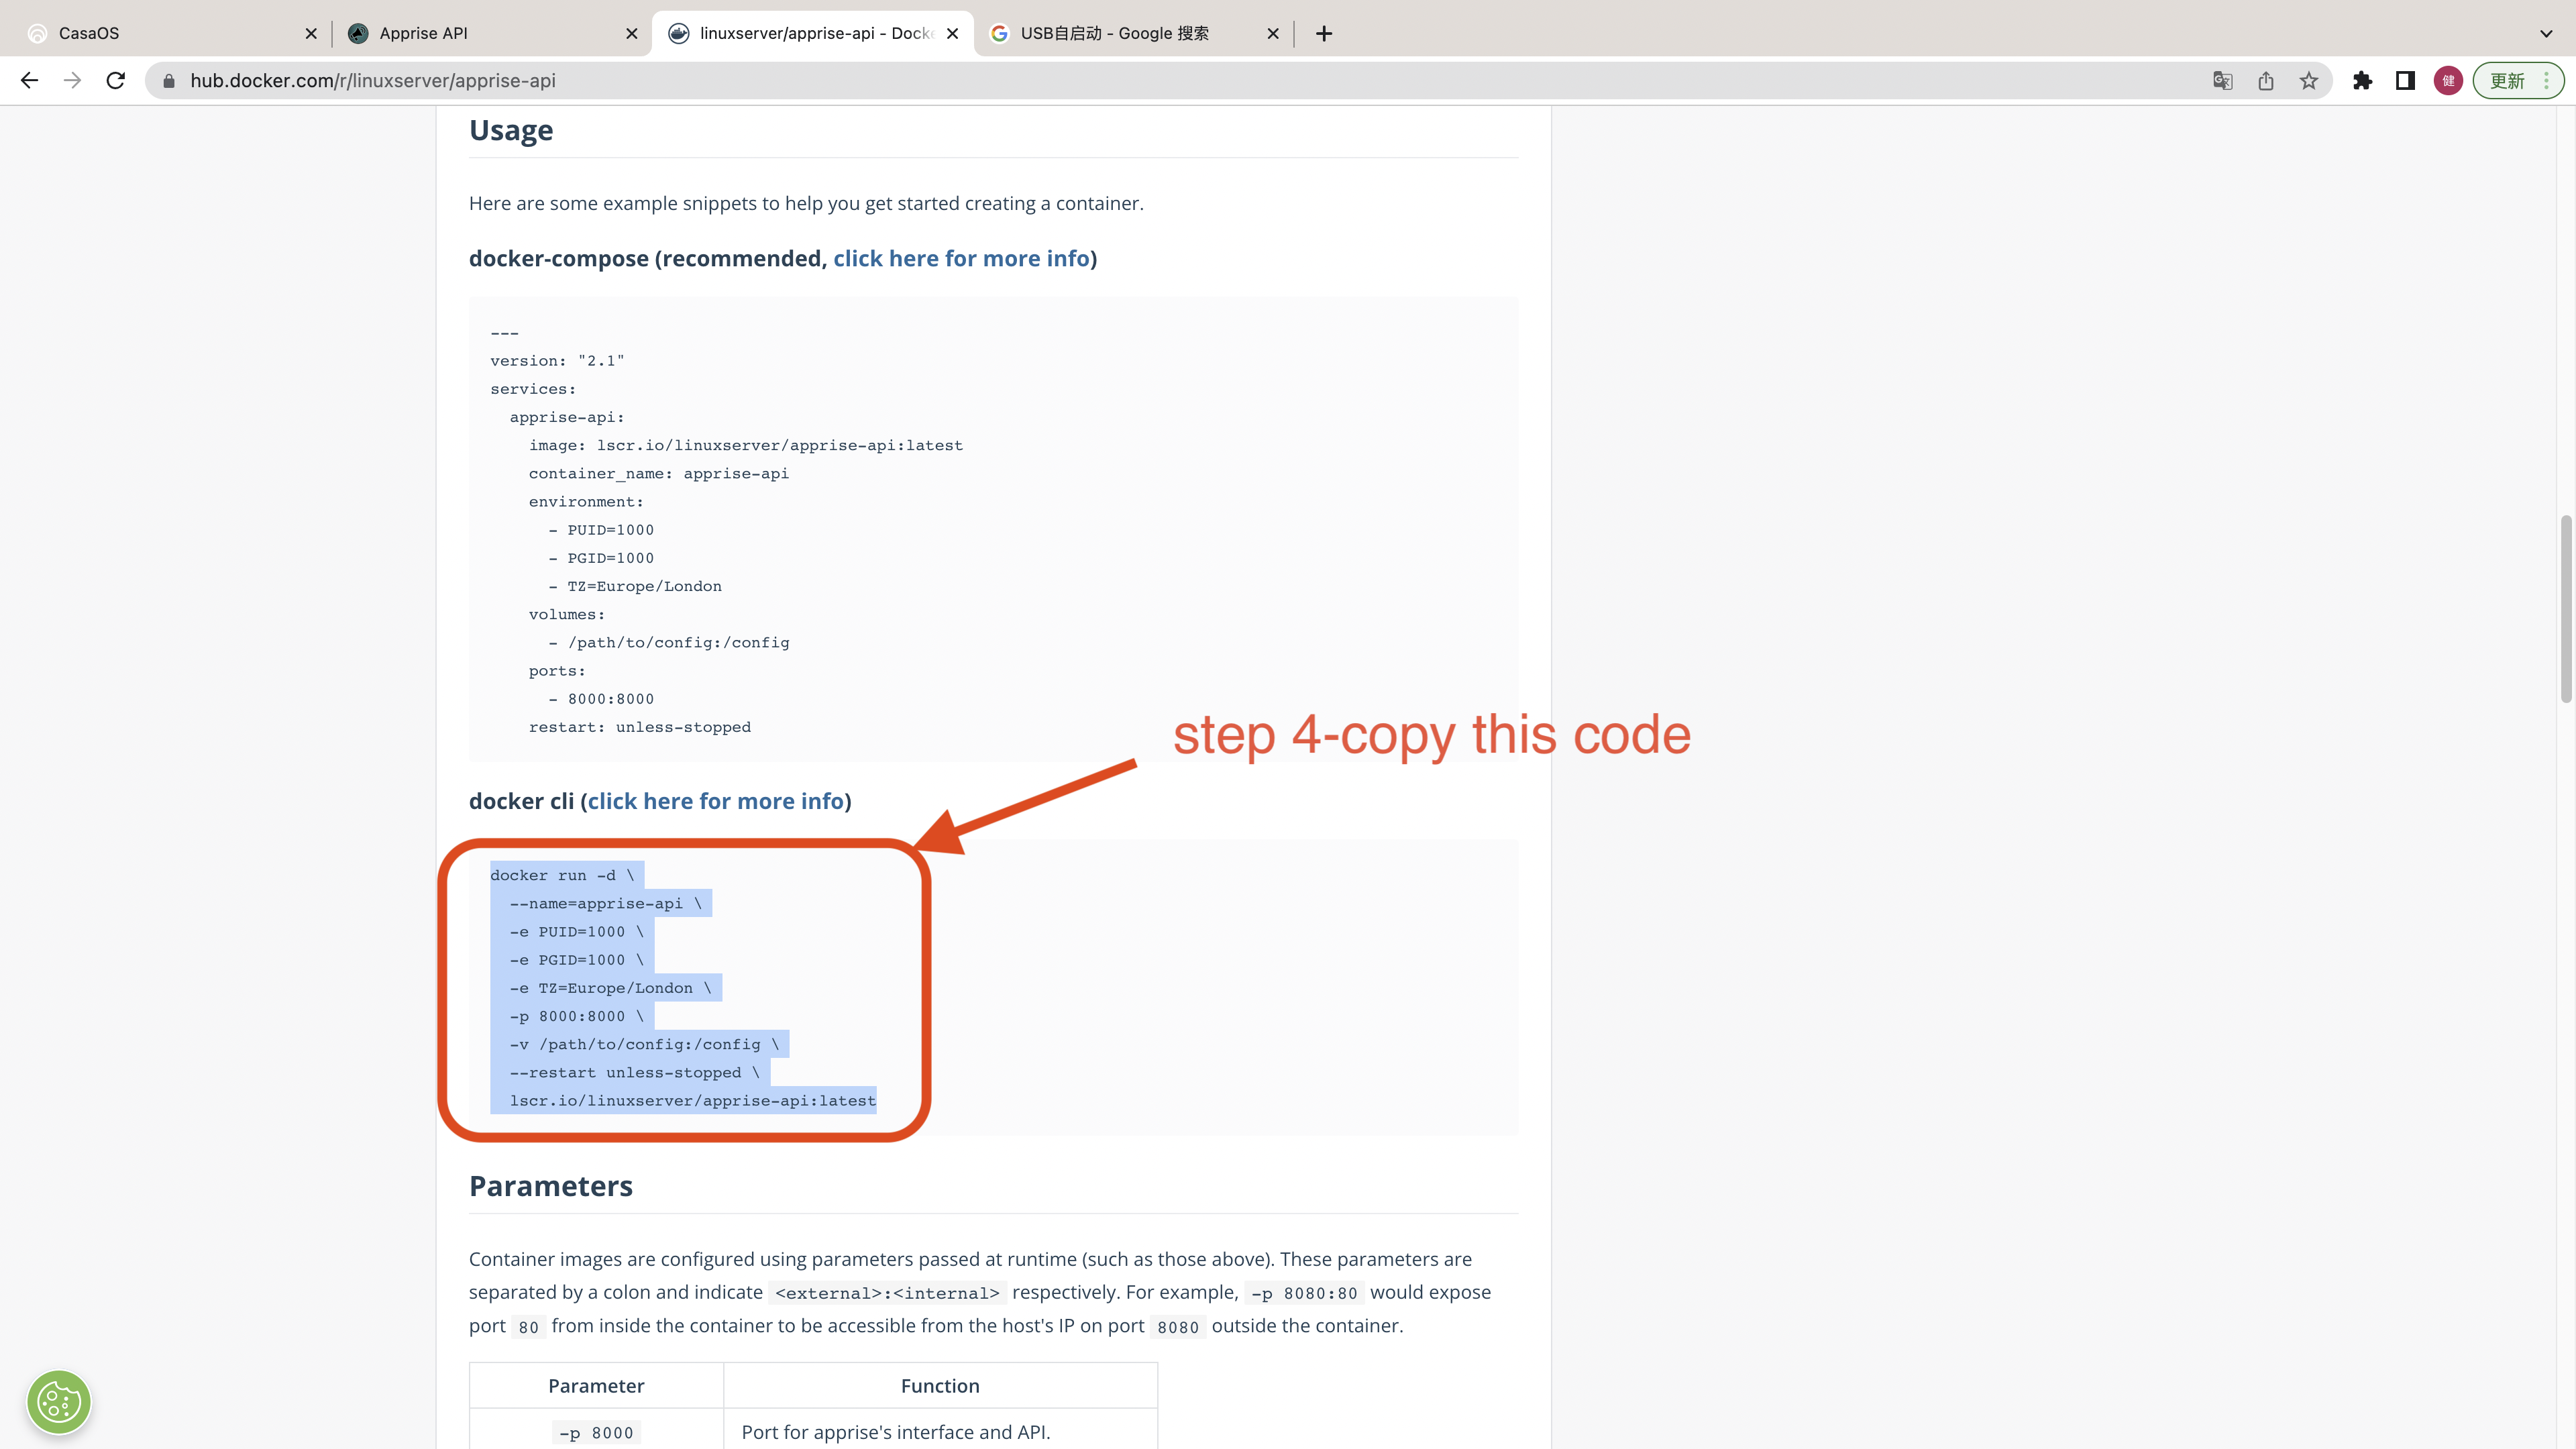Open Google Translate for this page

[2222, 80]
